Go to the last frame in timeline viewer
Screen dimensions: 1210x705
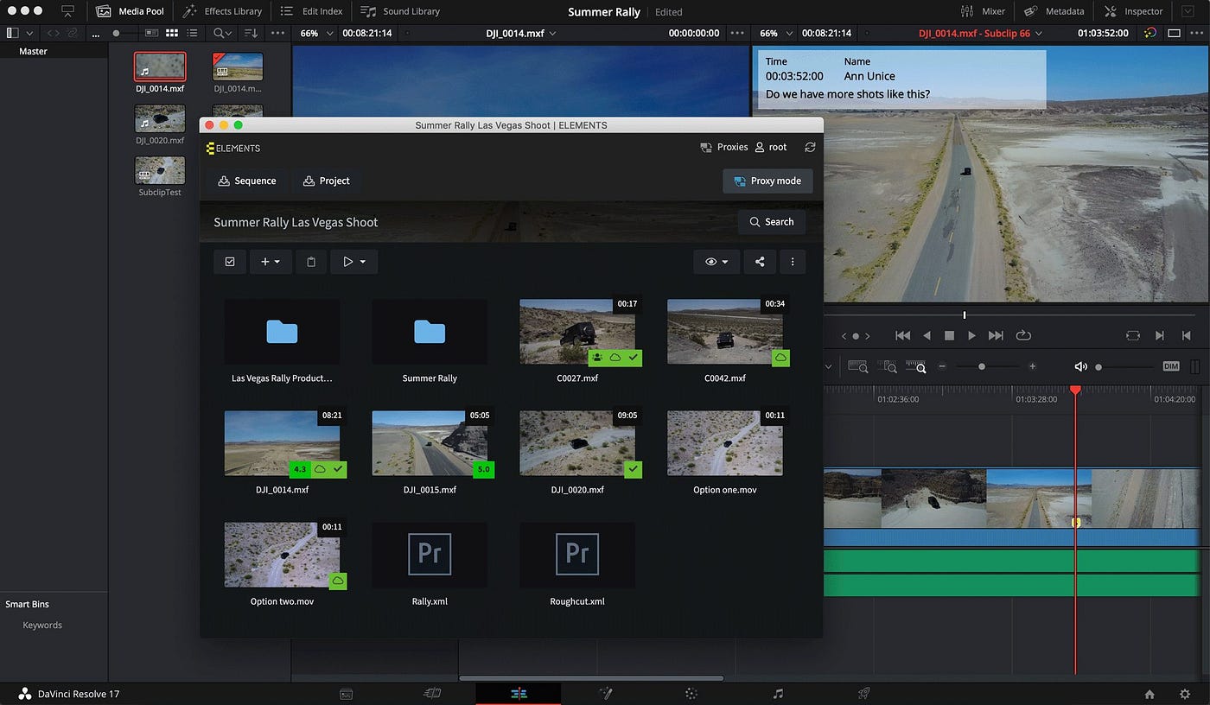(996, 335)
